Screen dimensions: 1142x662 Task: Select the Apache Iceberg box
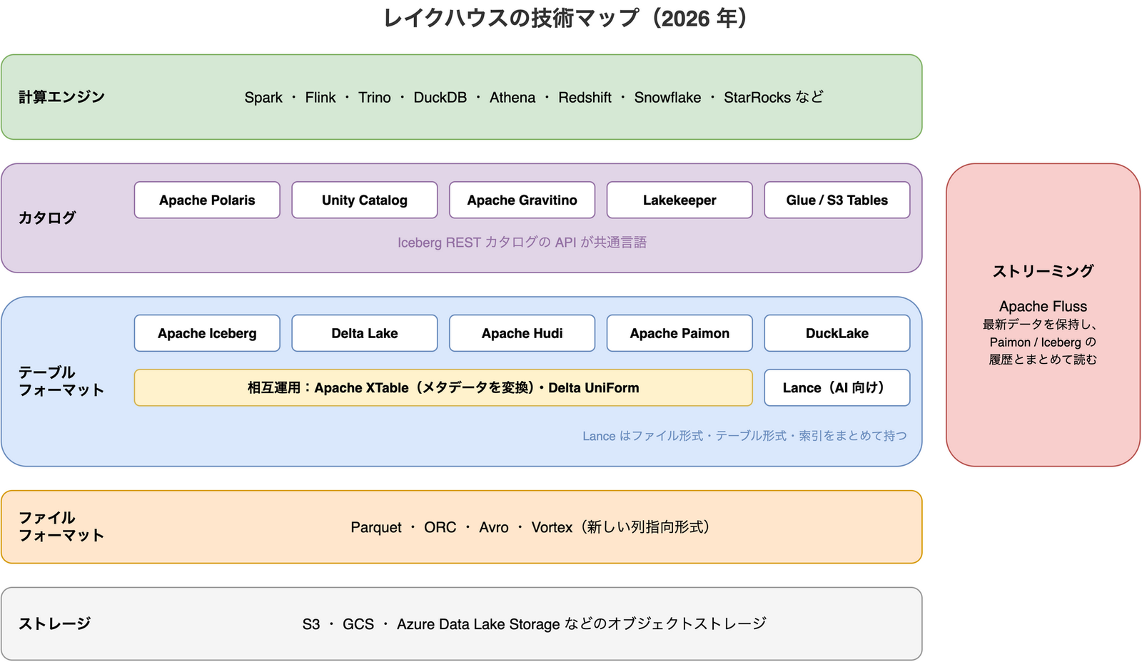[207, 333]
